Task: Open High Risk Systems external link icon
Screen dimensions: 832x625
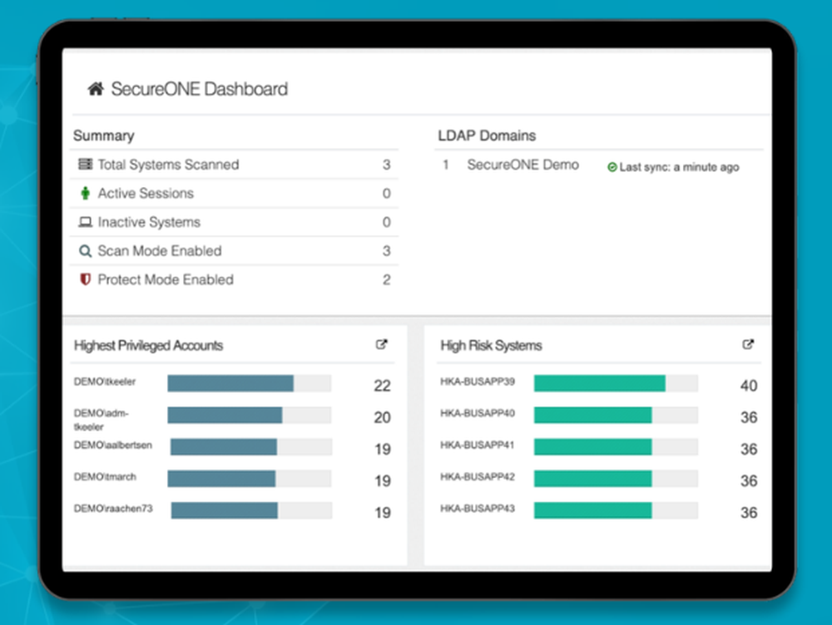Action: [x=748, y=345]
